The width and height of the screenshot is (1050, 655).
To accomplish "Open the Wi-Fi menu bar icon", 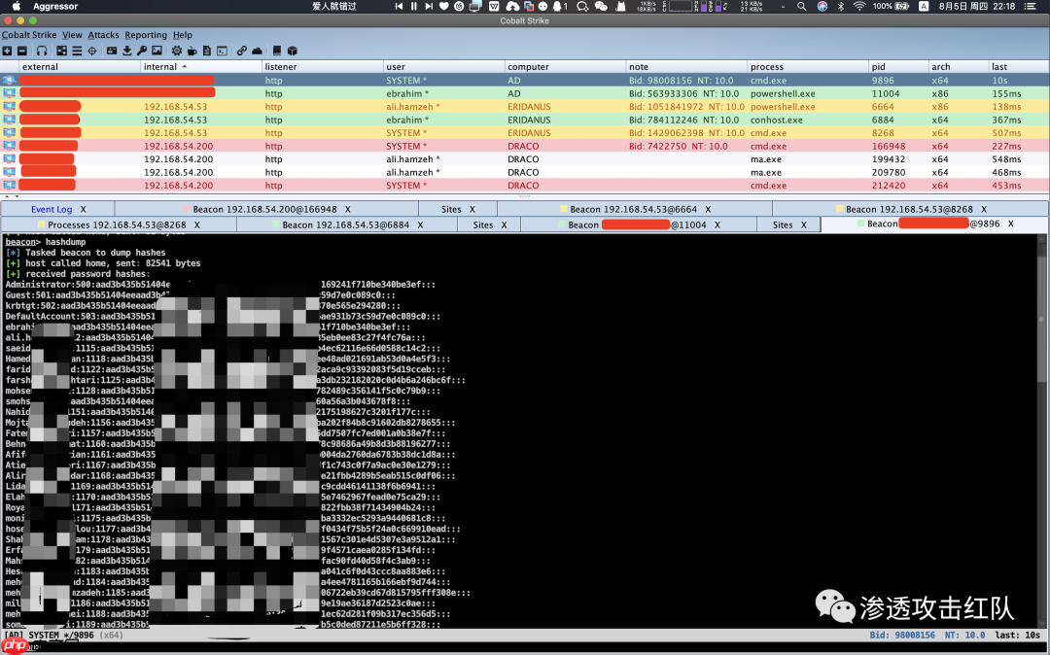I will click(x=859, y=6).
